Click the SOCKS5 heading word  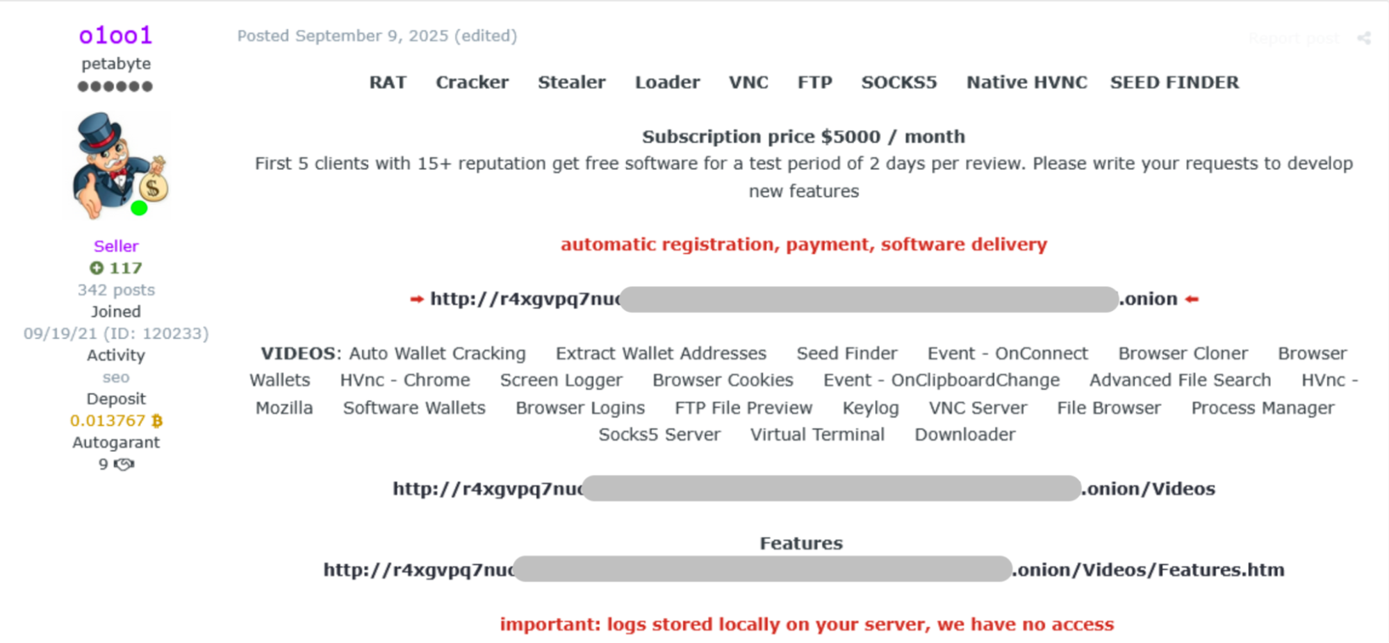[898, 82]
